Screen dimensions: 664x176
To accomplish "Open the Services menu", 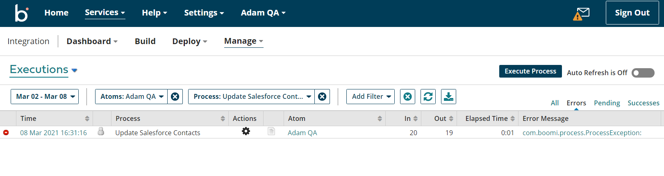I will tap(105, 13).
